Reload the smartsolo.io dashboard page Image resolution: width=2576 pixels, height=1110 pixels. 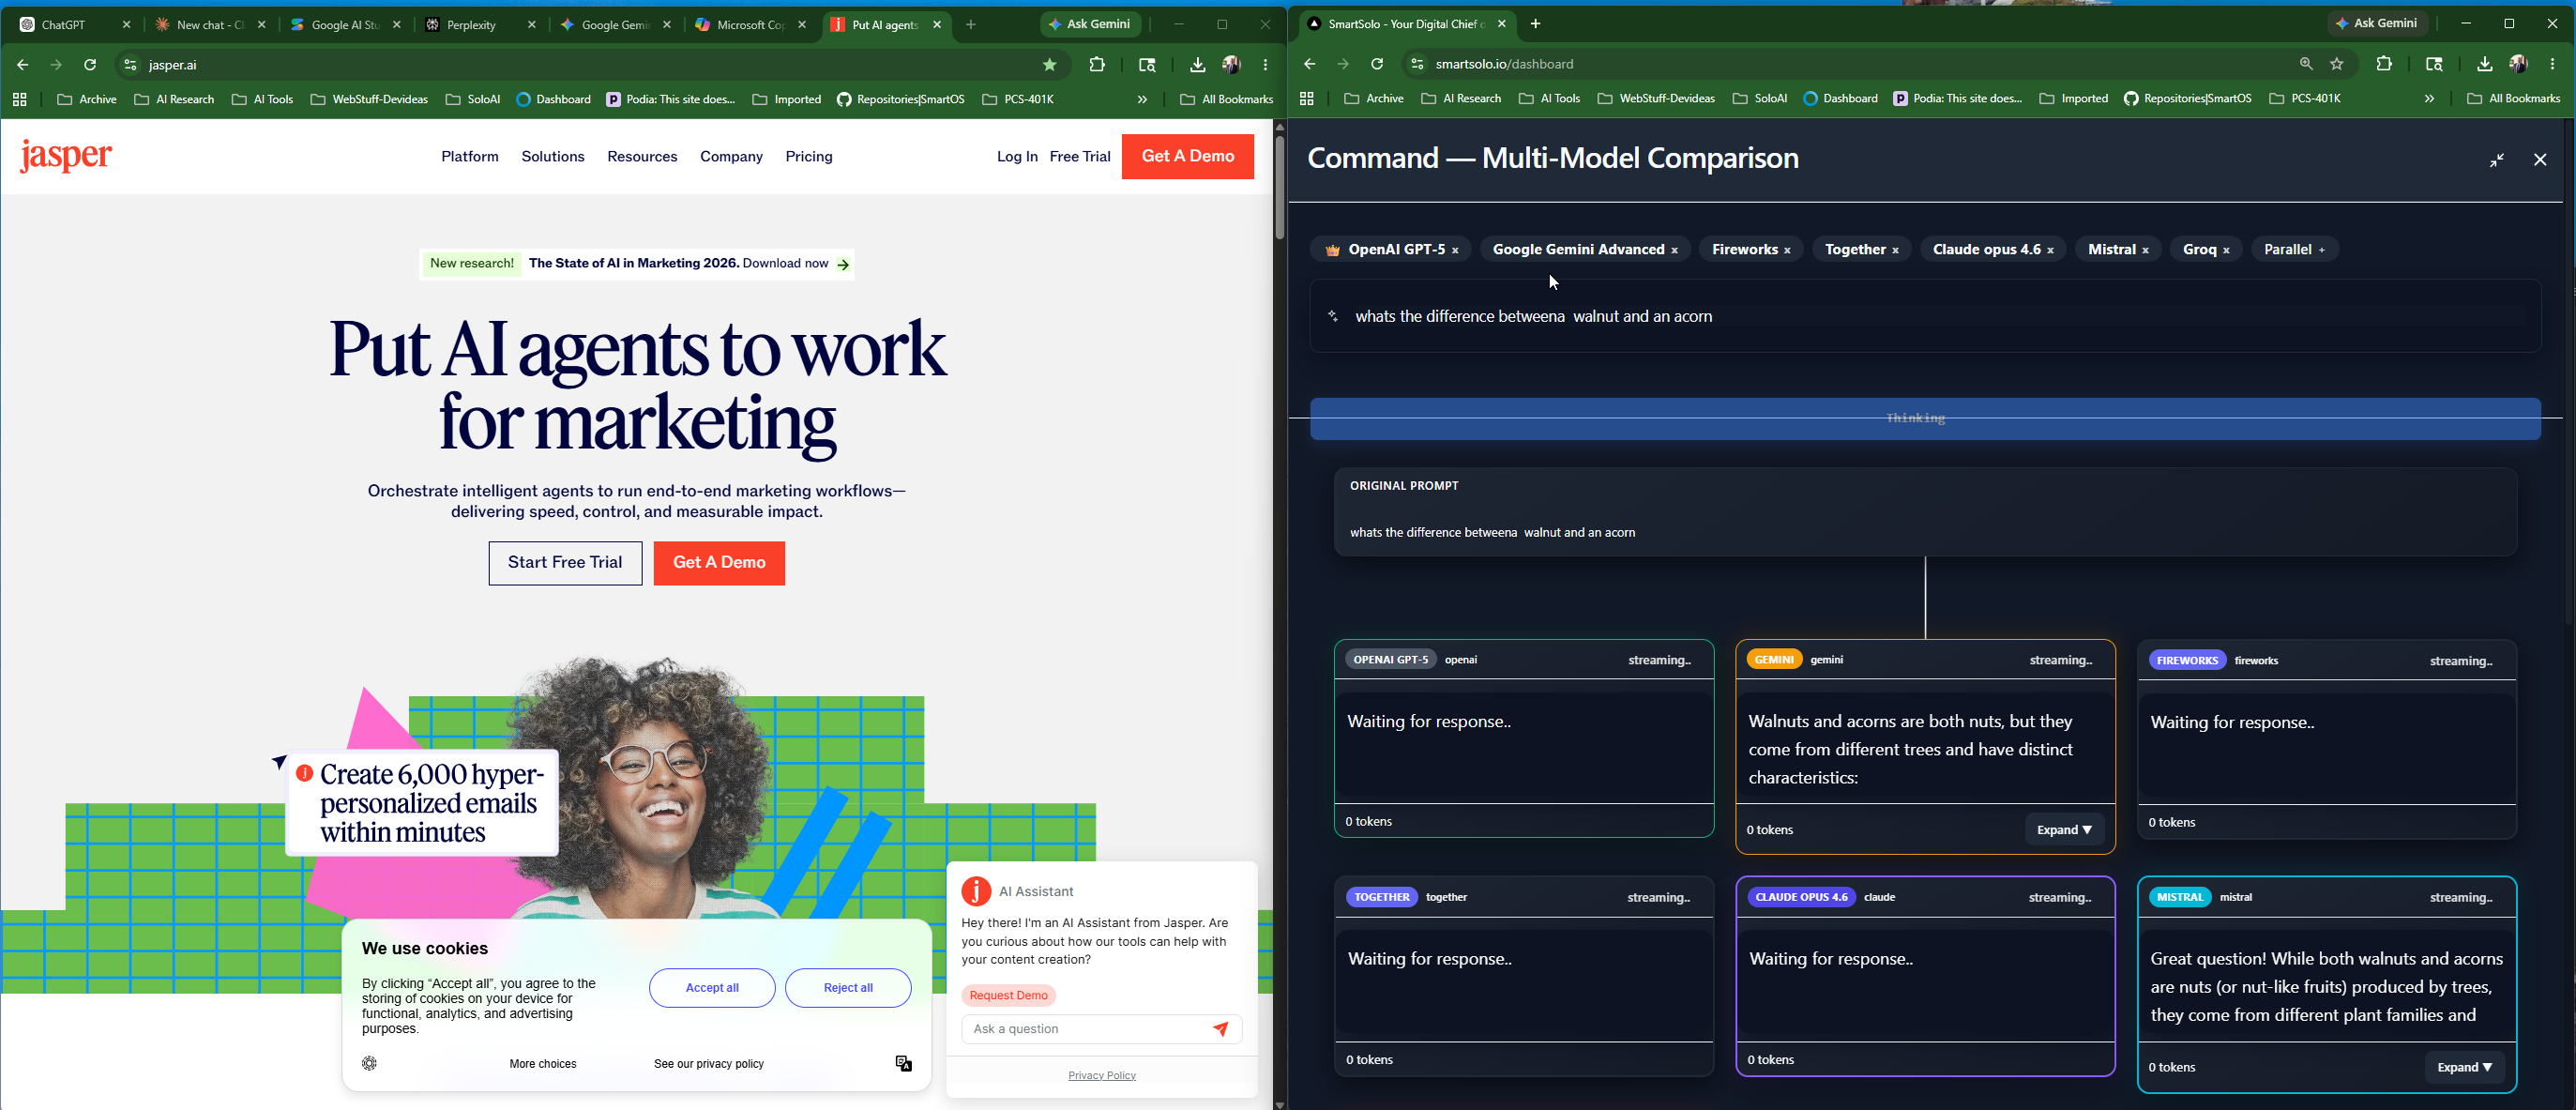[x=1377, y=64]
